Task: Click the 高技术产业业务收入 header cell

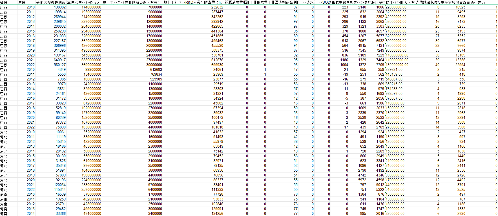Action: 83,3
